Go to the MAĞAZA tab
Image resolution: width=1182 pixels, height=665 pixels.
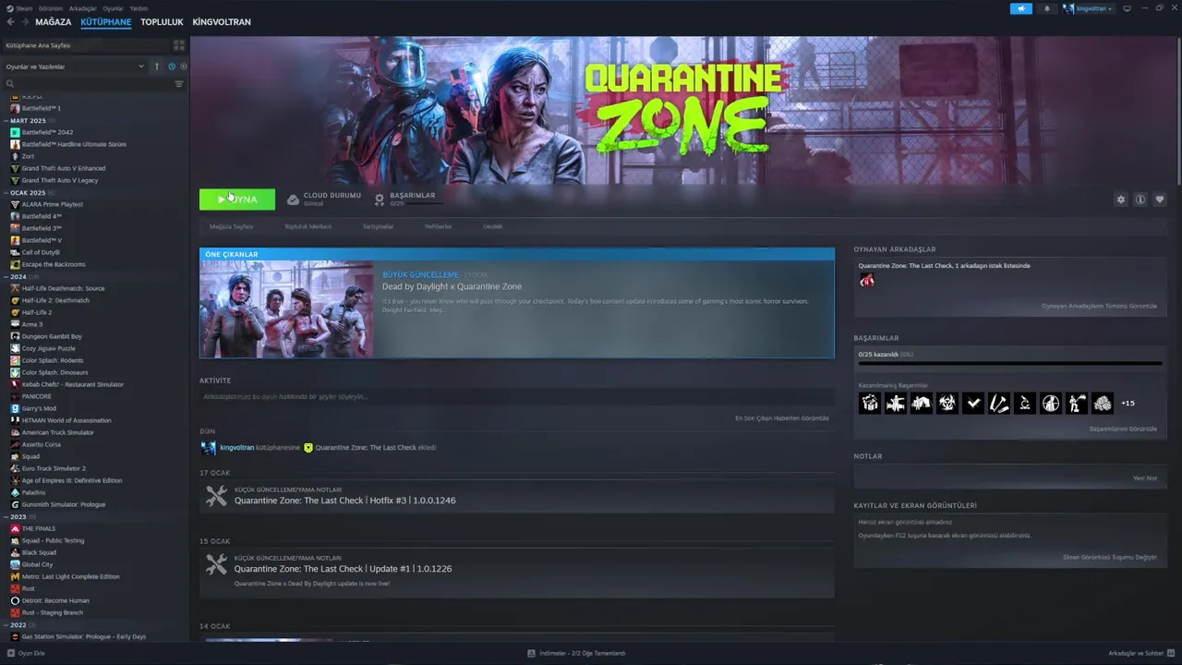[53, 21]
